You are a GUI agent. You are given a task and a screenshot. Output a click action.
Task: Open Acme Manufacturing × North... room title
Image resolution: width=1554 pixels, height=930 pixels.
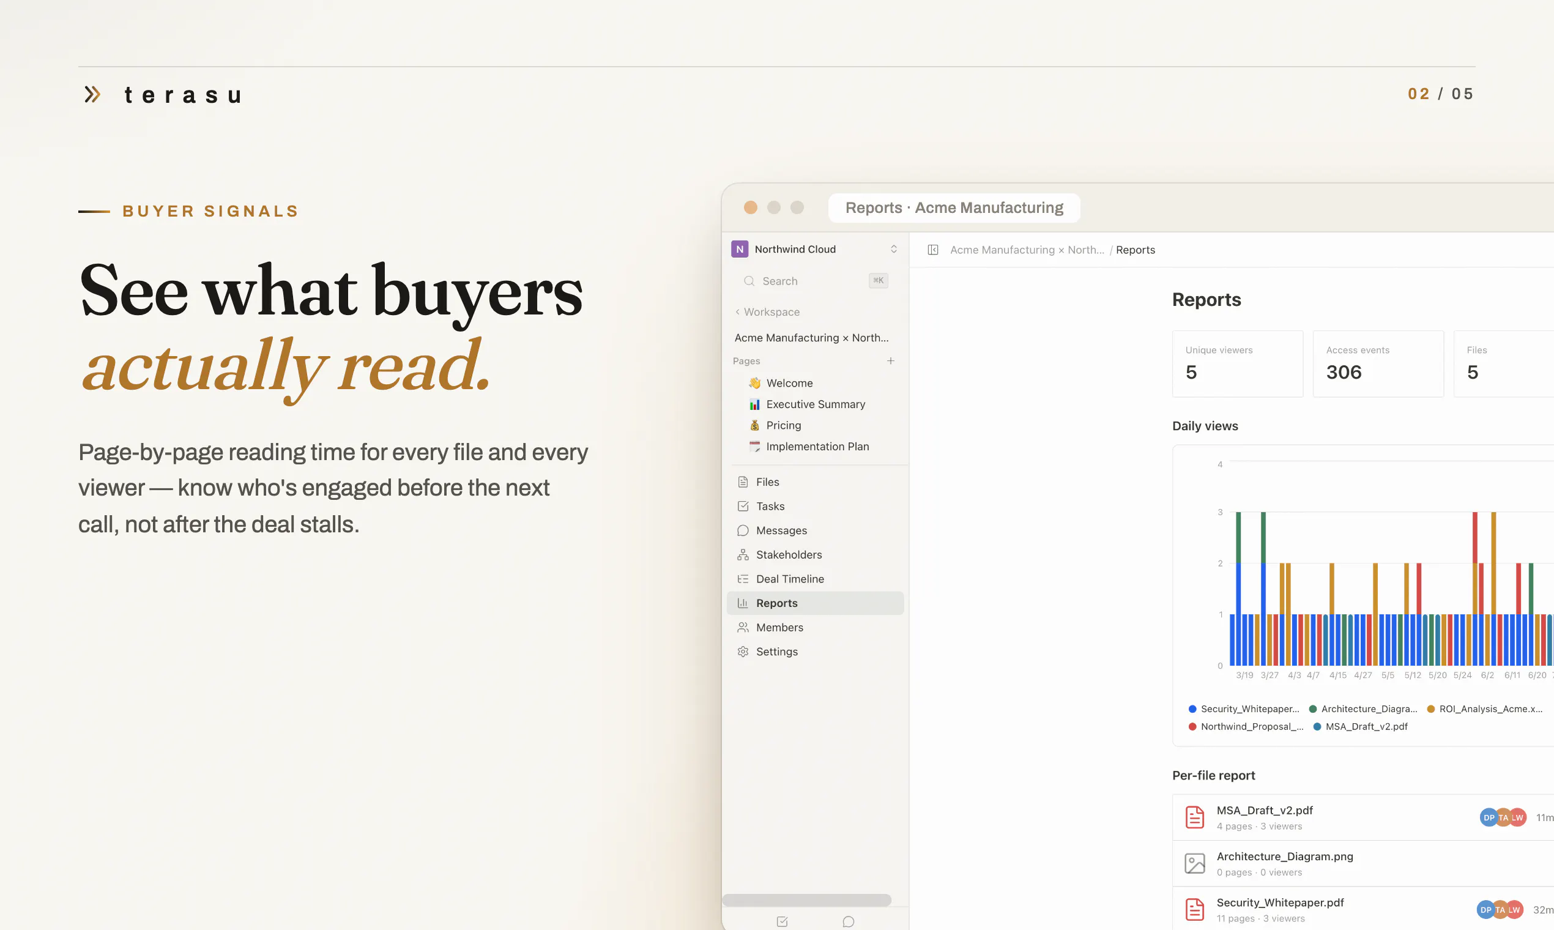point(811,338)
